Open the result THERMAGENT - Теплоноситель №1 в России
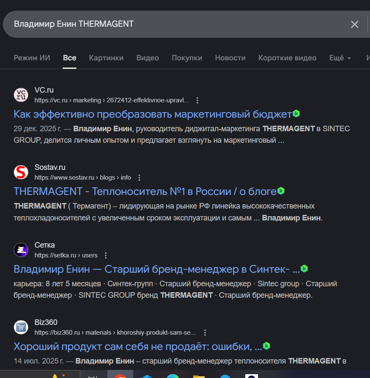The image size is (370, 378). (145, 192)
